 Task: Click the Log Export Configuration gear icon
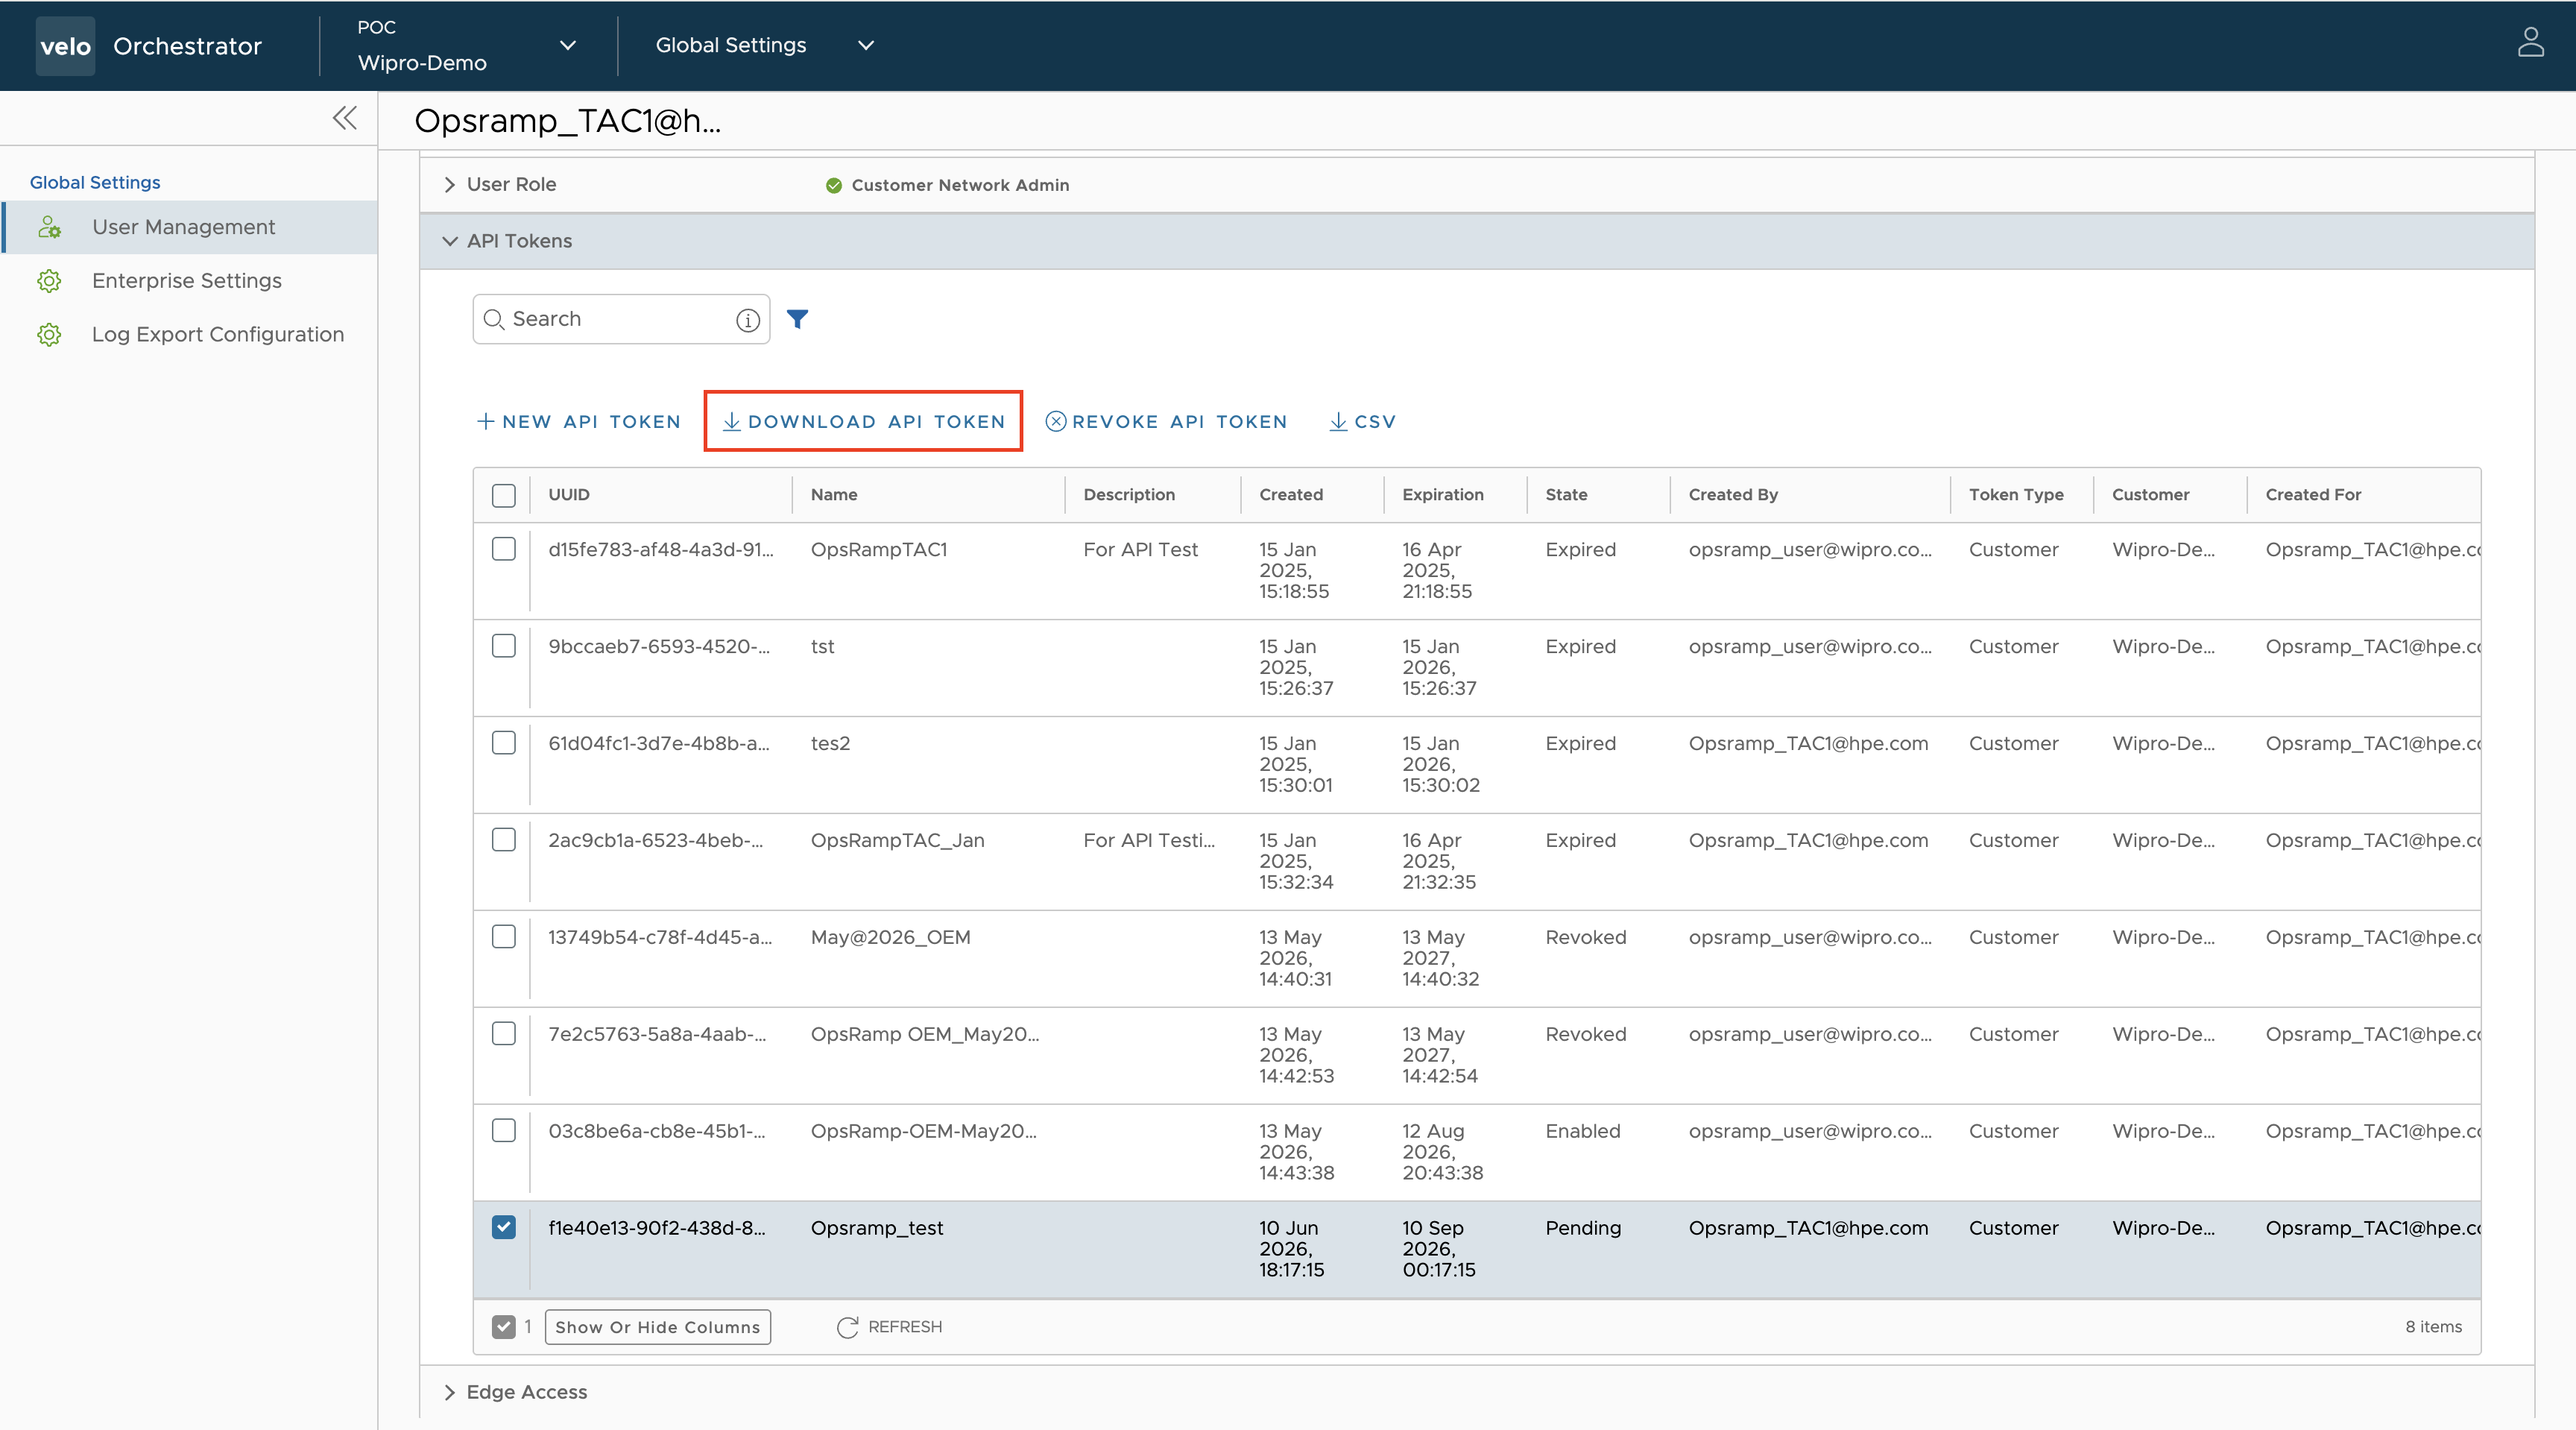click(x=49, y=335)
